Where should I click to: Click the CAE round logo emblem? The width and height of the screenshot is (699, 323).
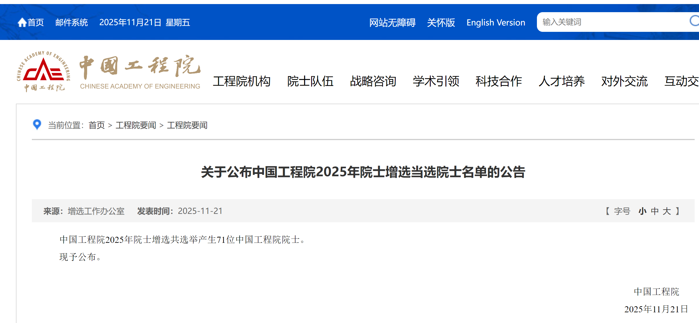pyautogui.click(x=43, y=71)
